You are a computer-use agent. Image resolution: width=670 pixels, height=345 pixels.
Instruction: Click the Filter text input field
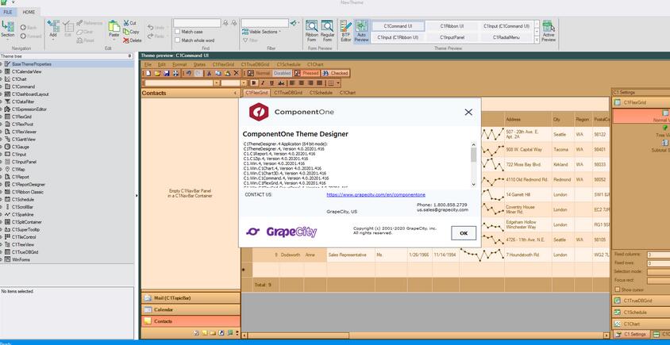pos(265,23)
